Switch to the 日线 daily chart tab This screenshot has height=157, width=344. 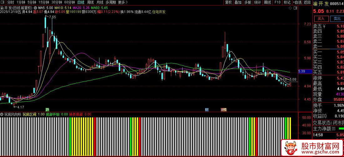tap(81, 3)
